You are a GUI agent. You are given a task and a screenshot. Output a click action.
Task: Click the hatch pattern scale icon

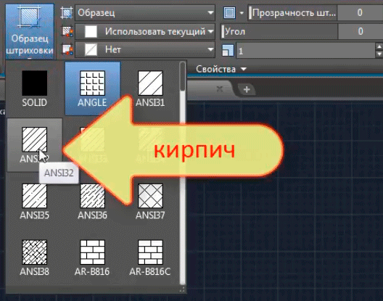click(228, 50)
